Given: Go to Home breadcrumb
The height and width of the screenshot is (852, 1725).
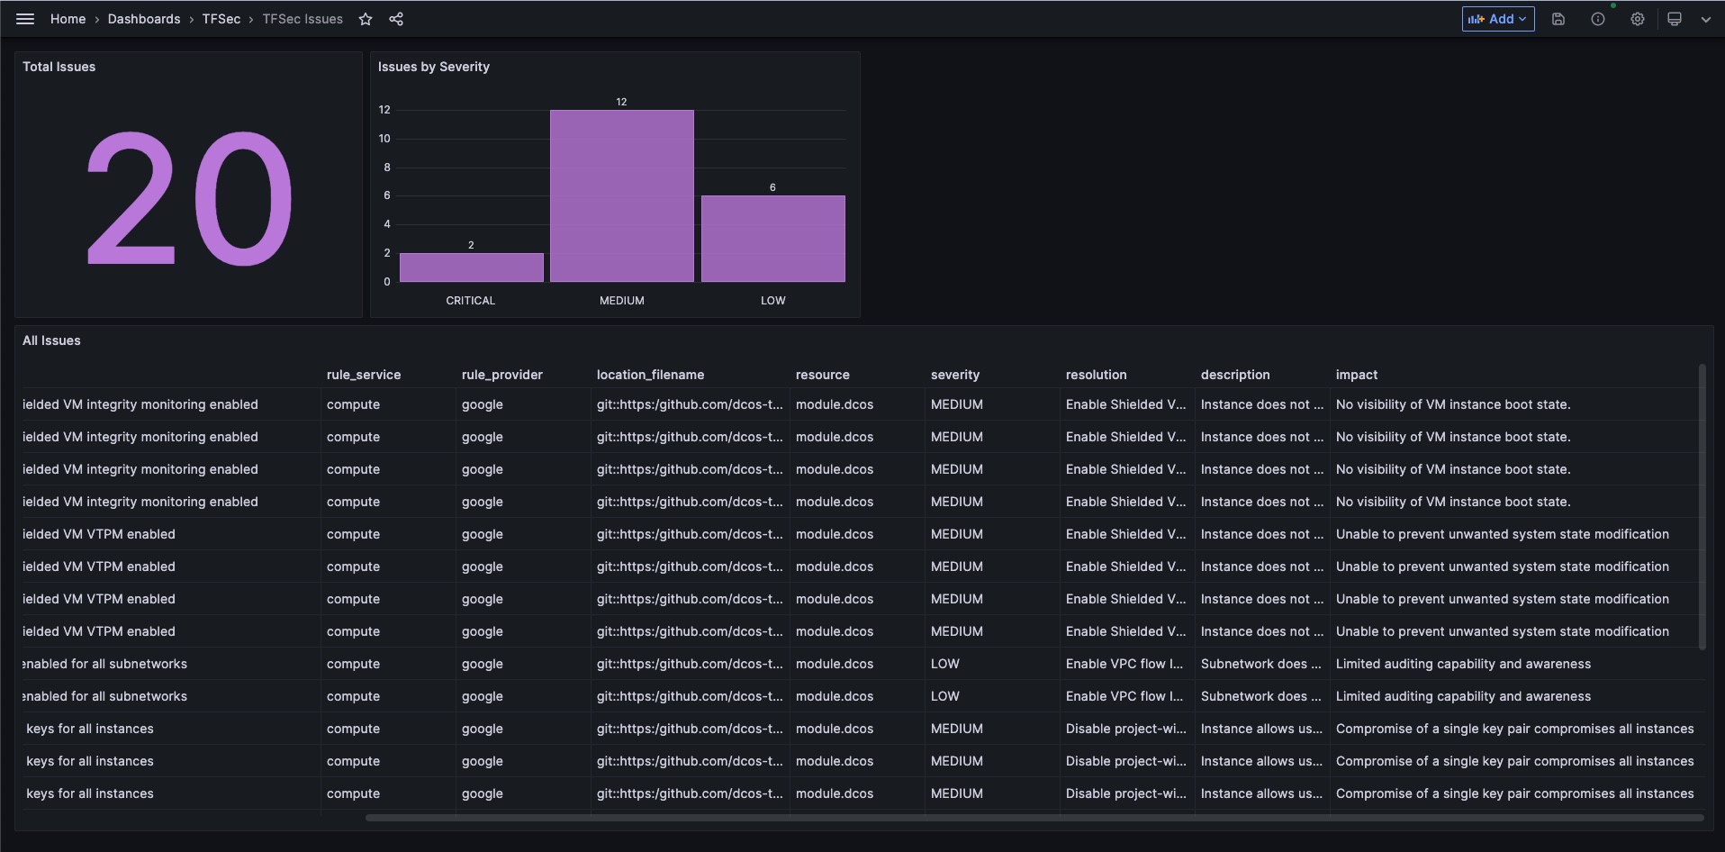Looking at the screenshot, I should [68, 19].
